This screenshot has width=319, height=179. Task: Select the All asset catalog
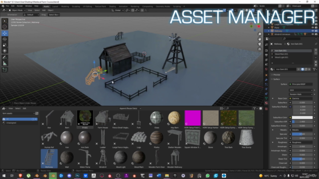20,119
